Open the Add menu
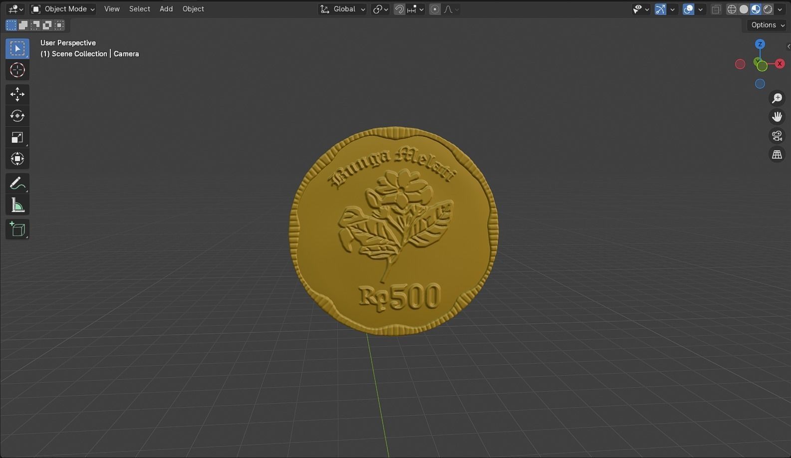 166,9
